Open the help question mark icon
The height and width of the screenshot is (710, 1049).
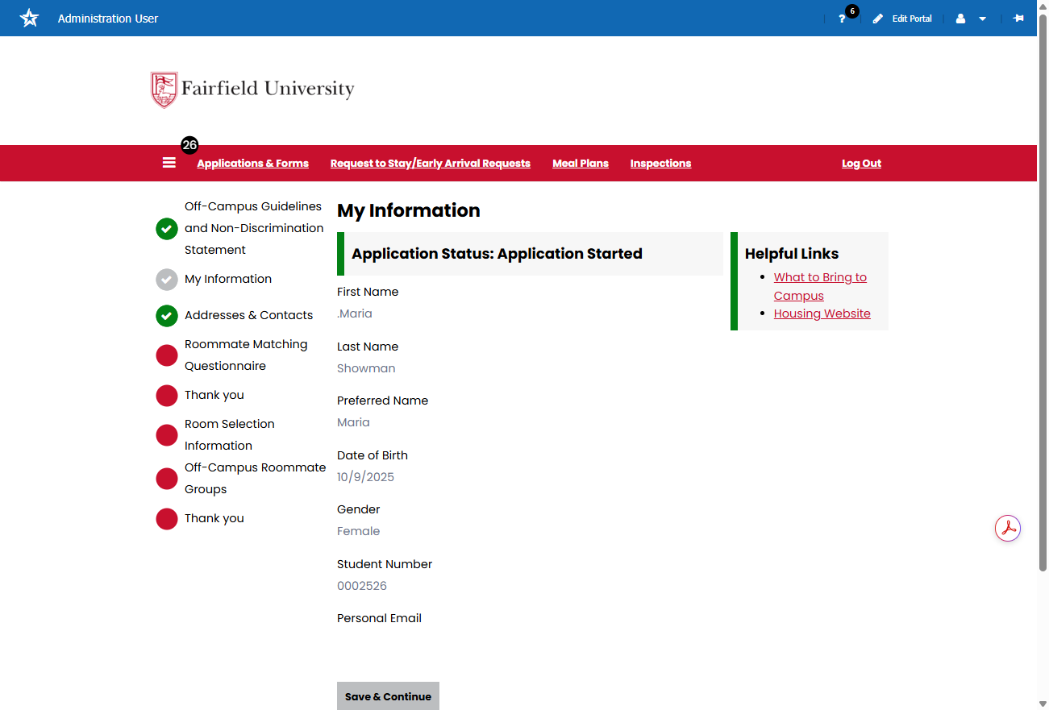[842, 19]
